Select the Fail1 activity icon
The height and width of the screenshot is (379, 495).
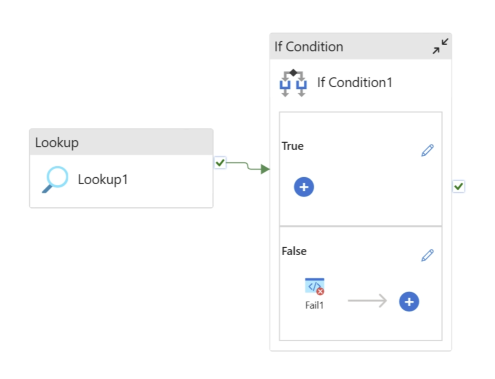[x=315, y=286]
